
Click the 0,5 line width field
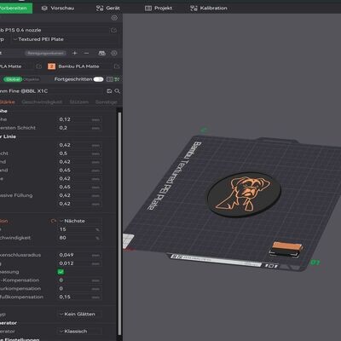click(79, 153)
